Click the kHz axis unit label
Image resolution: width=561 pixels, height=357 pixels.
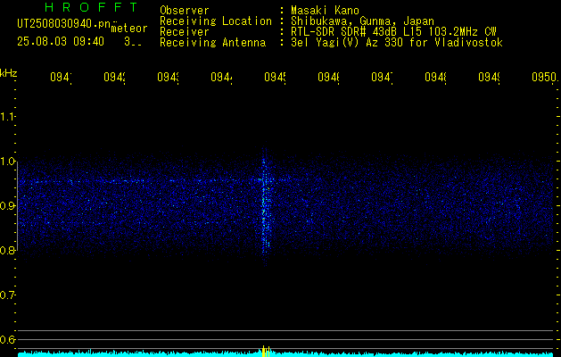(8, 73)
